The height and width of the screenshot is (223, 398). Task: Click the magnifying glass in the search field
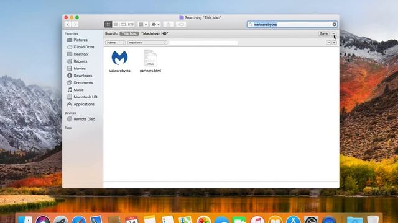(250, 24)
